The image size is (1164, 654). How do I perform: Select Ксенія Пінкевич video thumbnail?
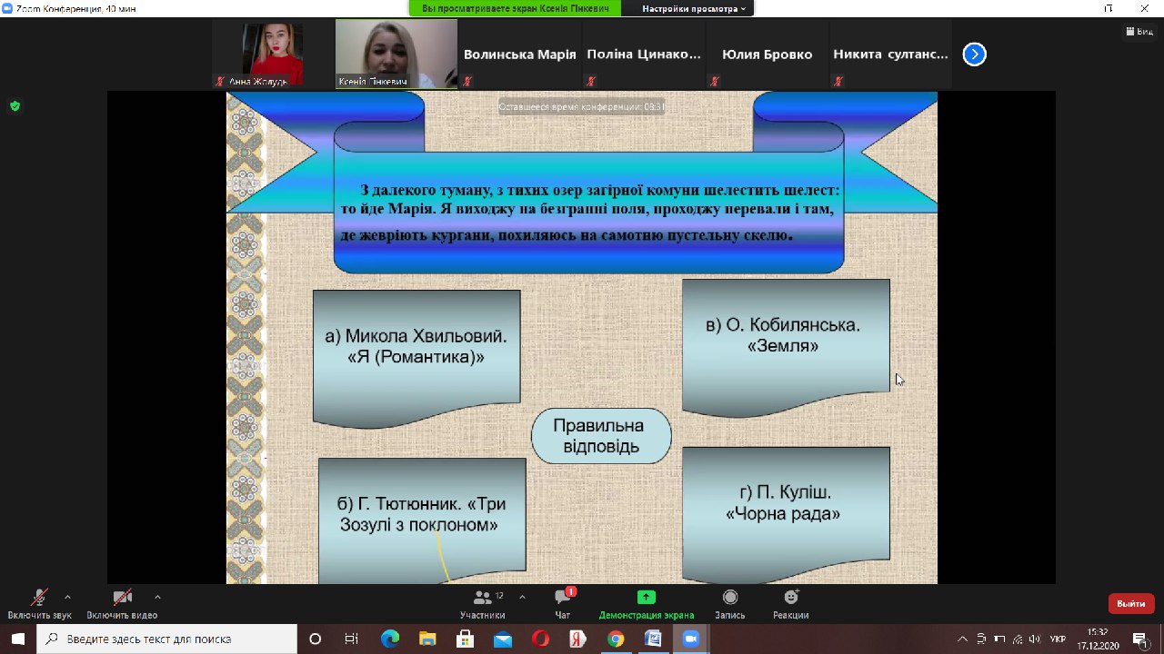[396, 54]
